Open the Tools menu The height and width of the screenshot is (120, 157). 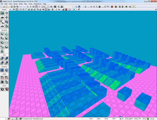(x=30, y=4)
